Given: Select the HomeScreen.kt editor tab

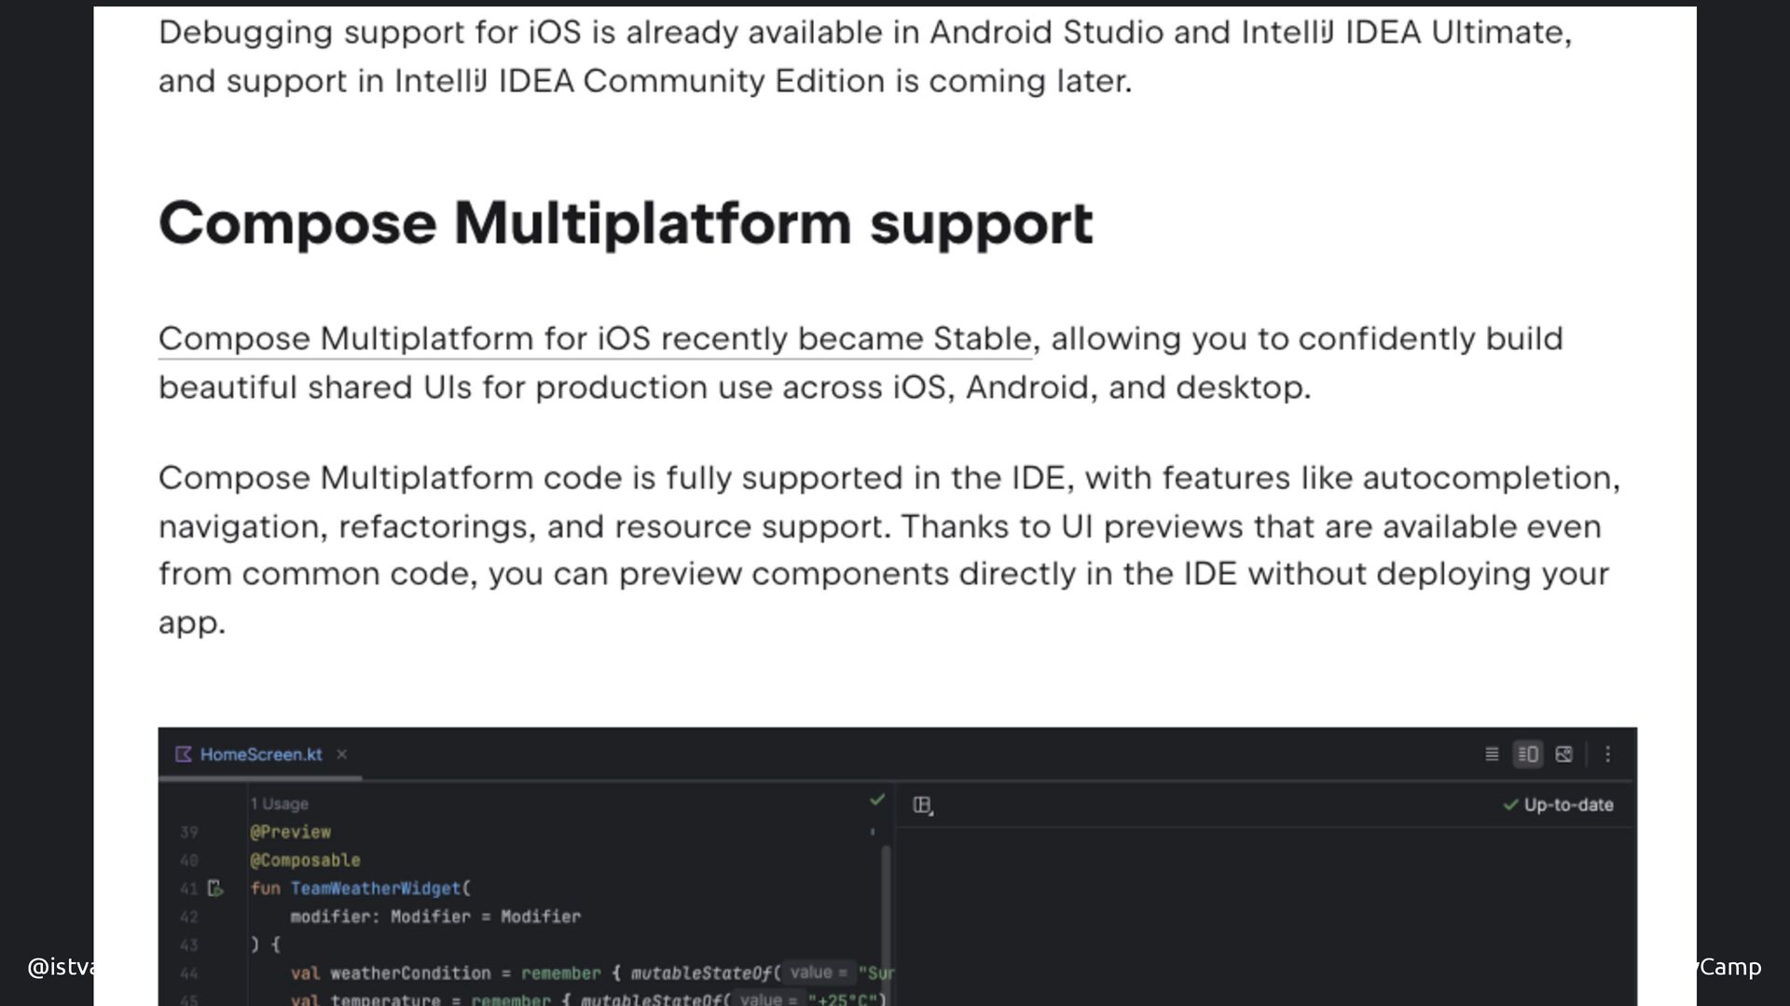Looking at the screenshot, I should pyautogui.click(x=260, y=754).
